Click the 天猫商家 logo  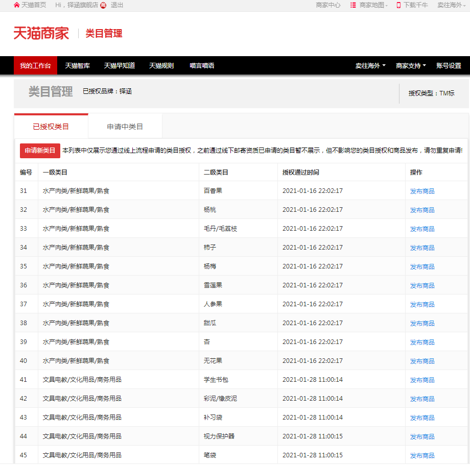click(x=41, y=33)
